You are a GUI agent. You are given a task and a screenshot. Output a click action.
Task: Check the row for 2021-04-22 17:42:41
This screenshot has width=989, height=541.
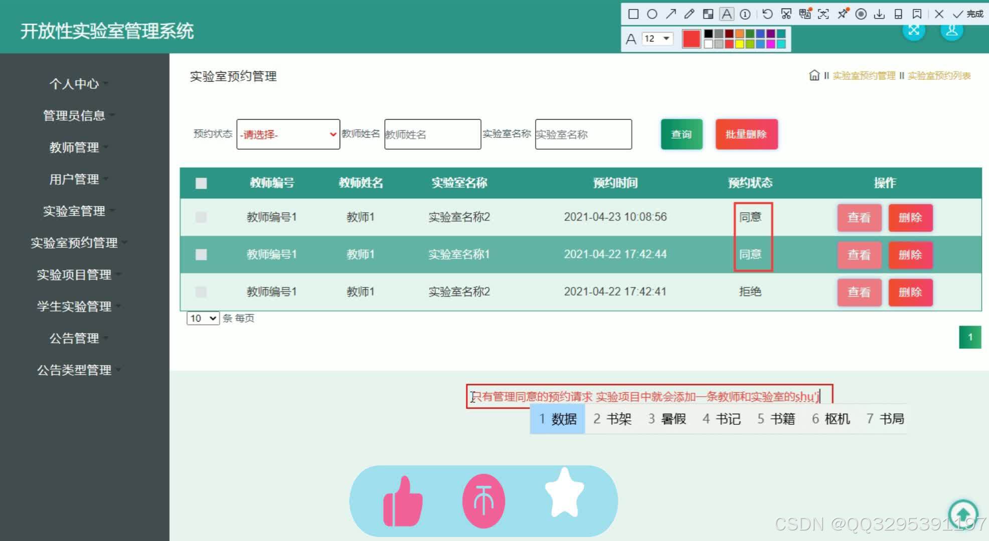click(201, 292)
